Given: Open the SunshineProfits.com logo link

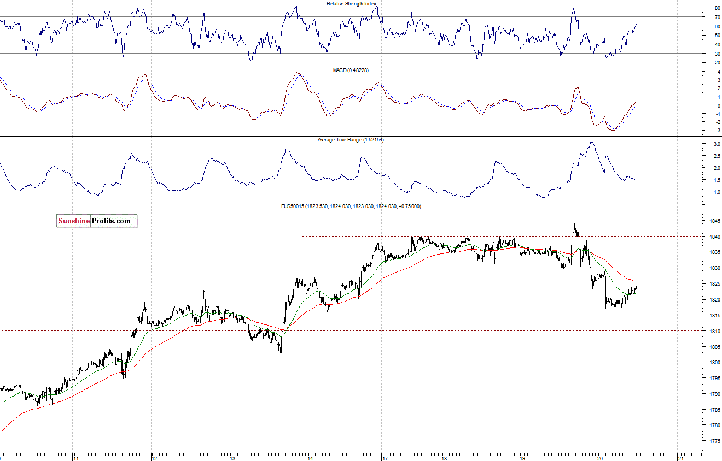Looking at the screenshot, I should [x=96, y=221].
